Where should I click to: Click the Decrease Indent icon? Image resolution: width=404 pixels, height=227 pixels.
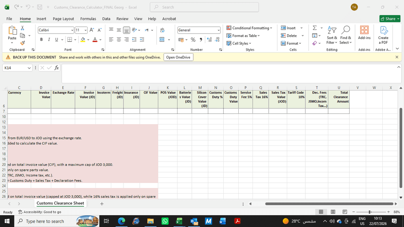(134, 39)
